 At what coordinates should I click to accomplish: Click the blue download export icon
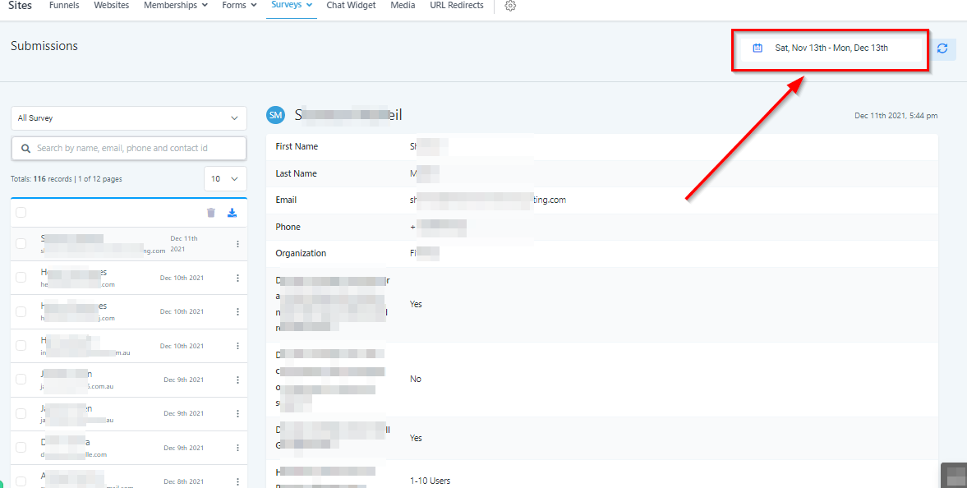(x=232, y=213)
